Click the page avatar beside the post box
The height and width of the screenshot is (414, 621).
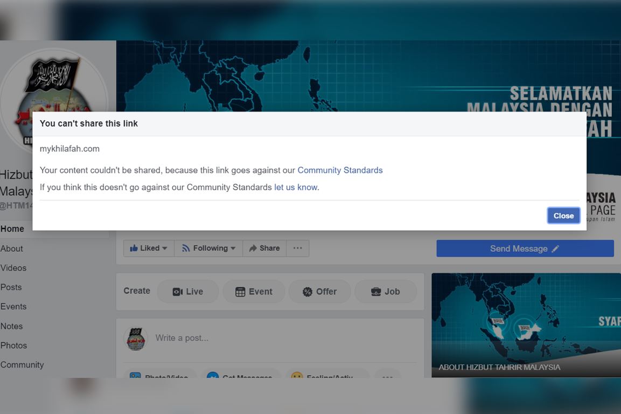(x=136, y=339)
